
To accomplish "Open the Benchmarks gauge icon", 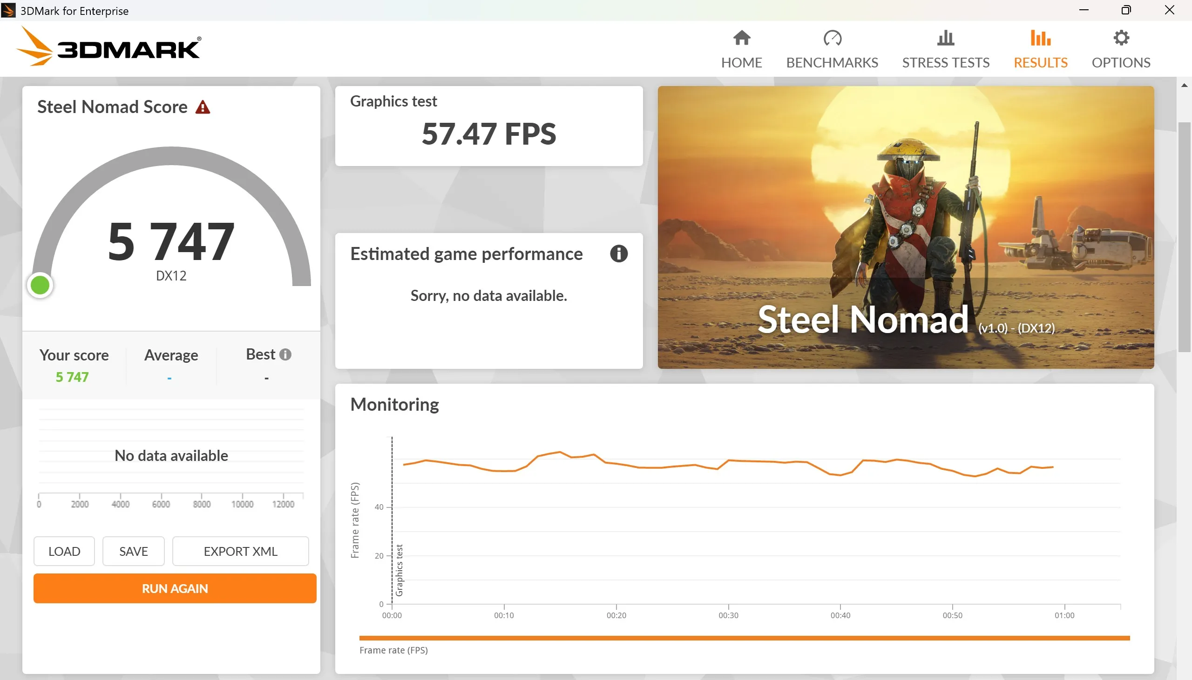I will coord(832,38).
